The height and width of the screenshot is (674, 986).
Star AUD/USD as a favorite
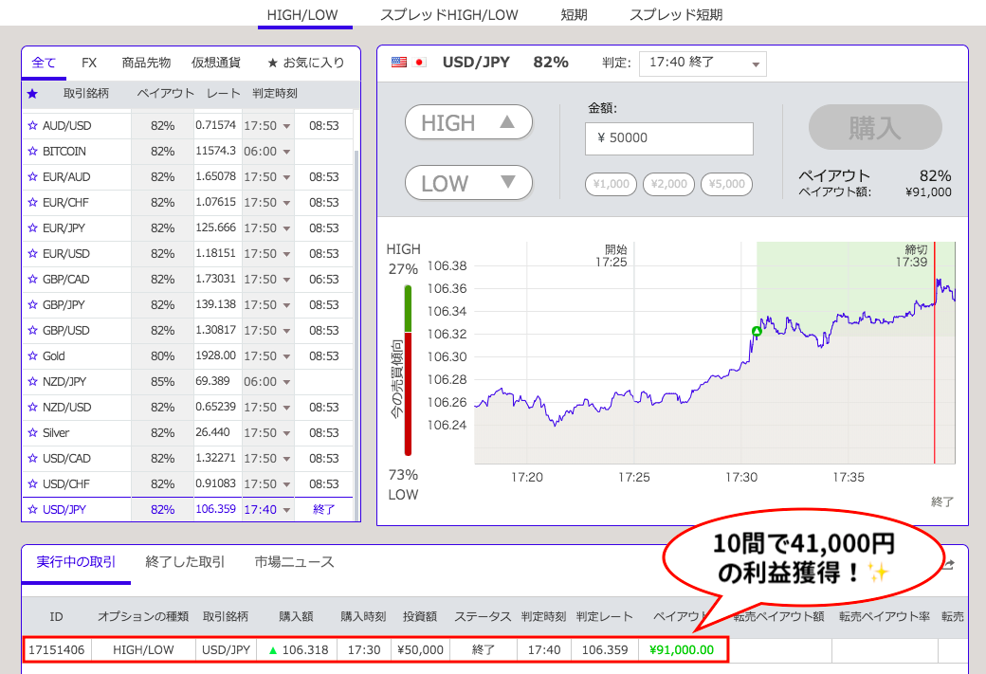coord(32,126)
